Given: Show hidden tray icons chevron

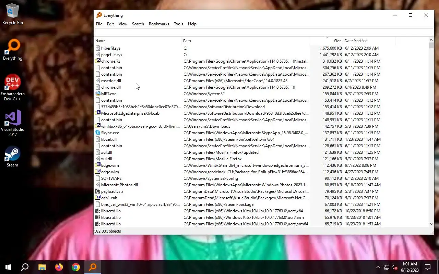Looking at the screenshot, I should point(378,267).
